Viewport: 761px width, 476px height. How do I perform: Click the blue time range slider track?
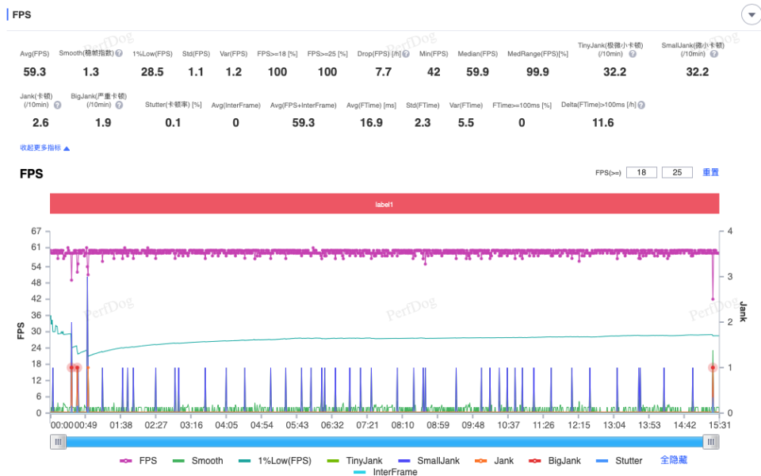(384, 442)
